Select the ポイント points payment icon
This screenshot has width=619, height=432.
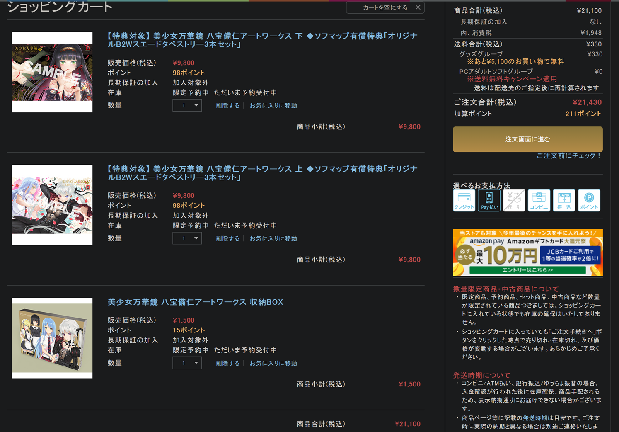(589, 200)
